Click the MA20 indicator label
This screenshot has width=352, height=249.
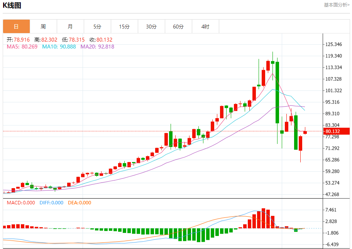click(97, 47)
